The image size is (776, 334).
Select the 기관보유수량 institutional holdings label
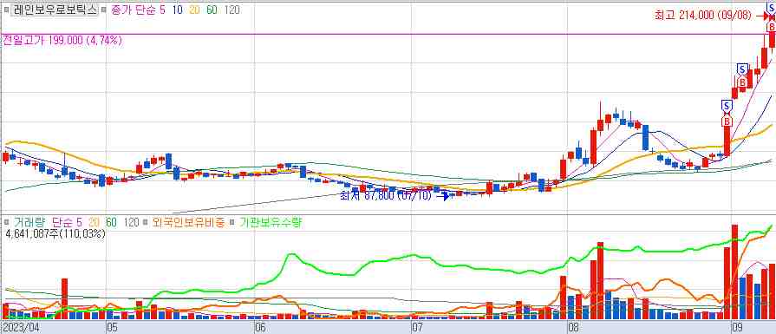pos(271,223)
